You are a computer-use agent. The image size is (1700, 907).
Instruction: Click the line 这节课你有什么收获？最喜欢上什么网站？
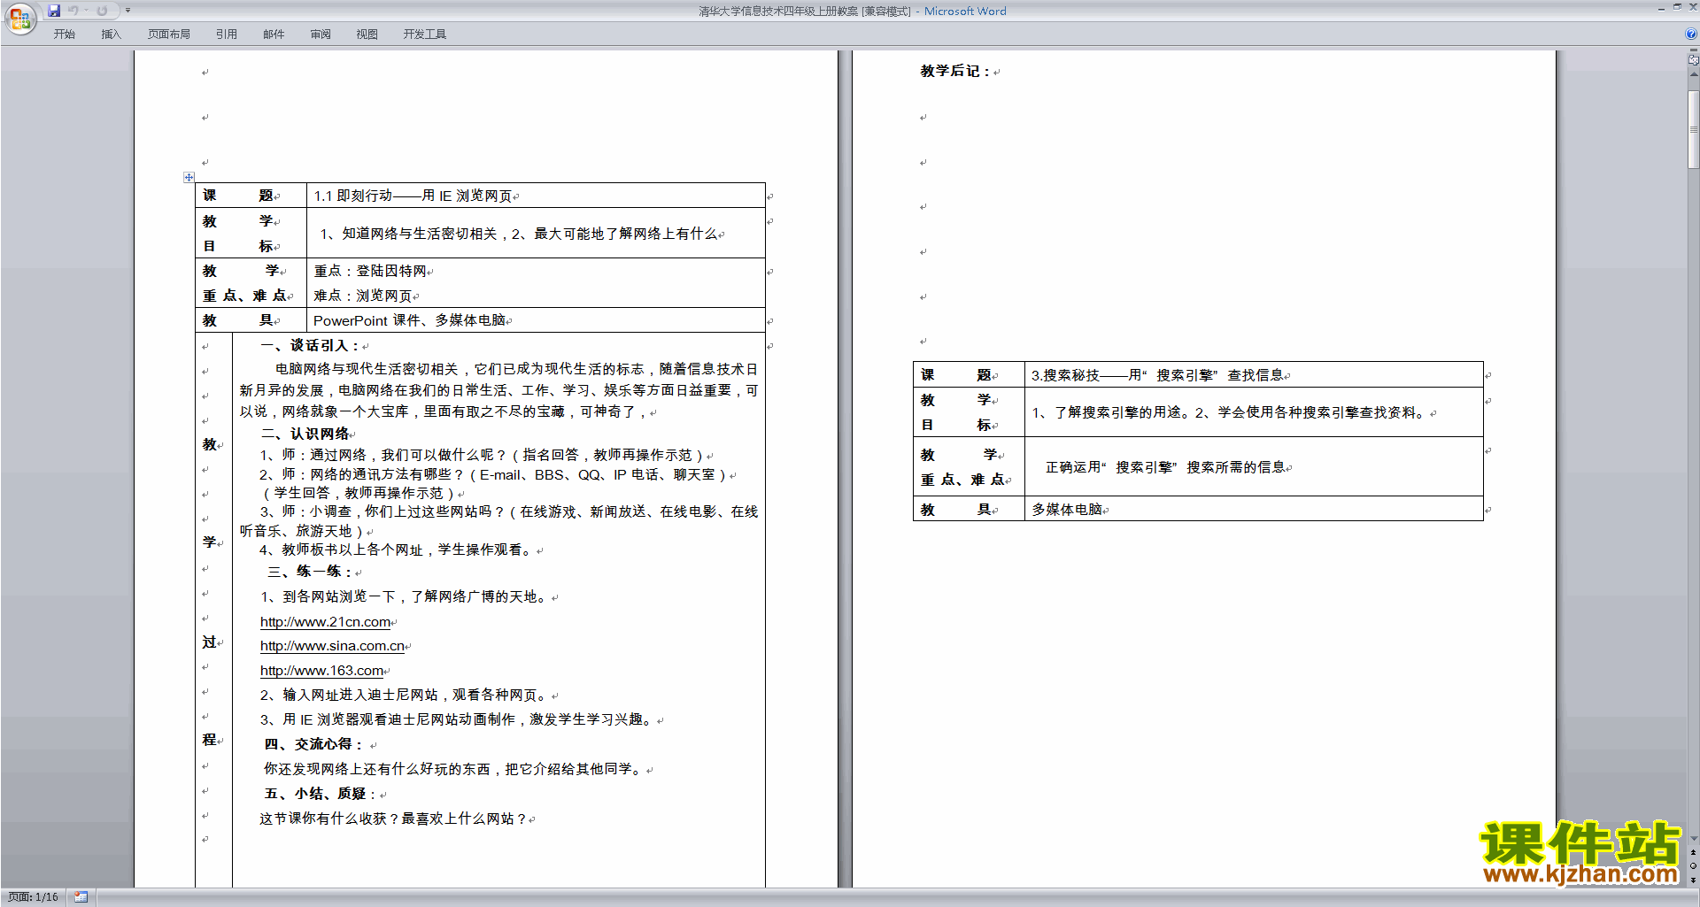pos(394,819)
